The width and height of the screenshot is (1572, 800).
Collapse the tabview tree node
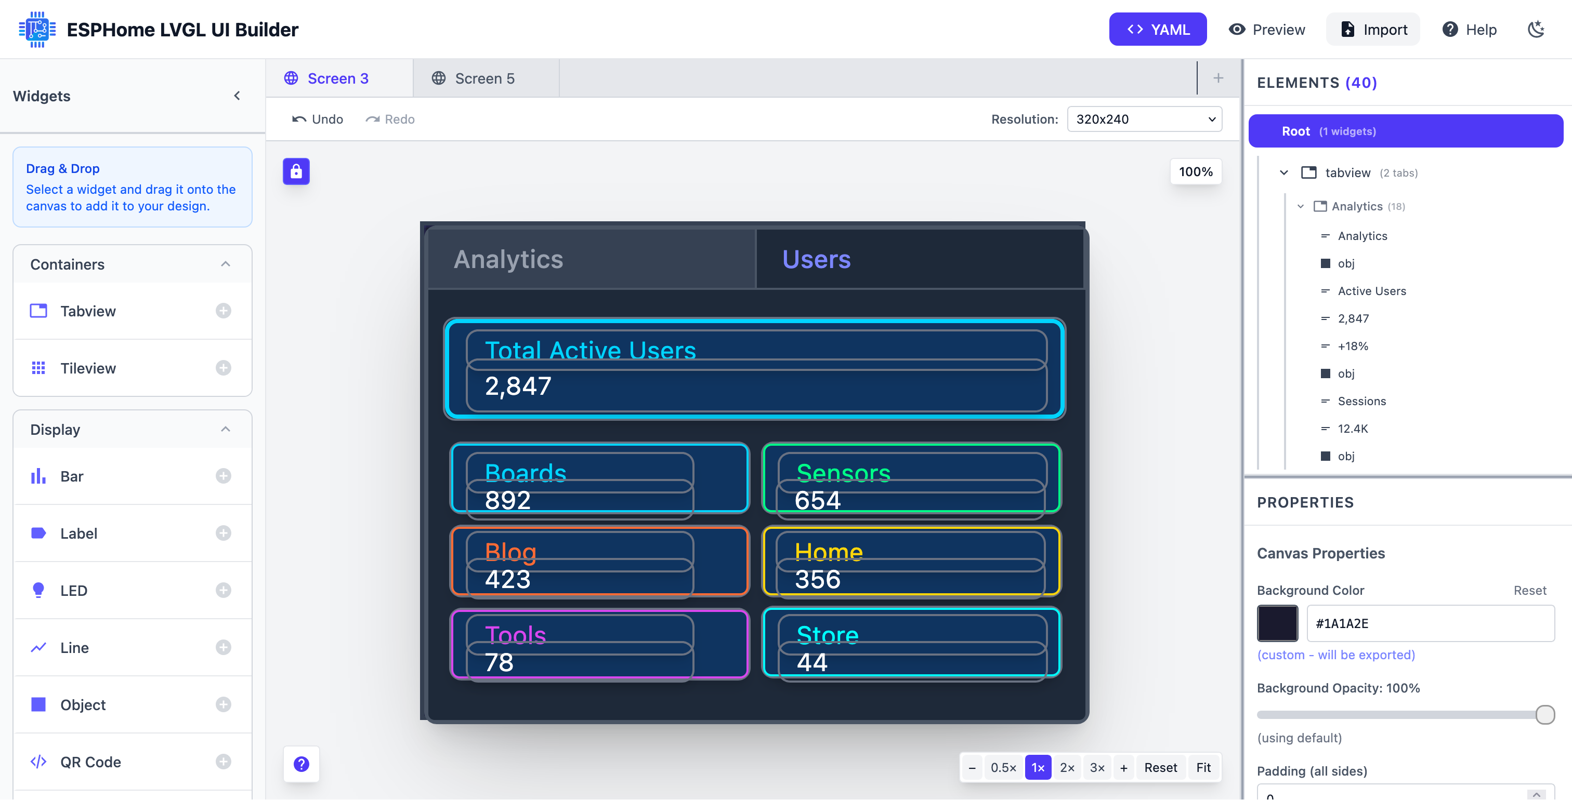click(1284, 172)
